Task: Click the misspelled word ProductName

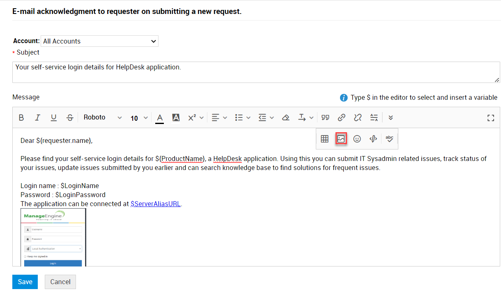Action: pyautogui.click(x=182, y=158)
